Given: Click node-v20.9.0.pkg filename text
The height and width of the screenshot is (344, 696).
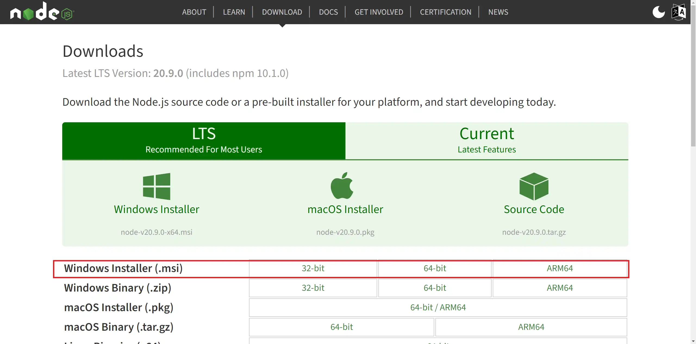Looking at the screenshot, I should (x=345, y=232).
